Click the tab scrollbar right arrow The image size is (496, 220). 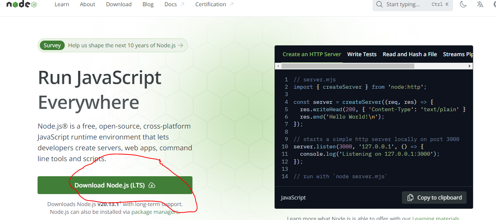click(470, 66)
